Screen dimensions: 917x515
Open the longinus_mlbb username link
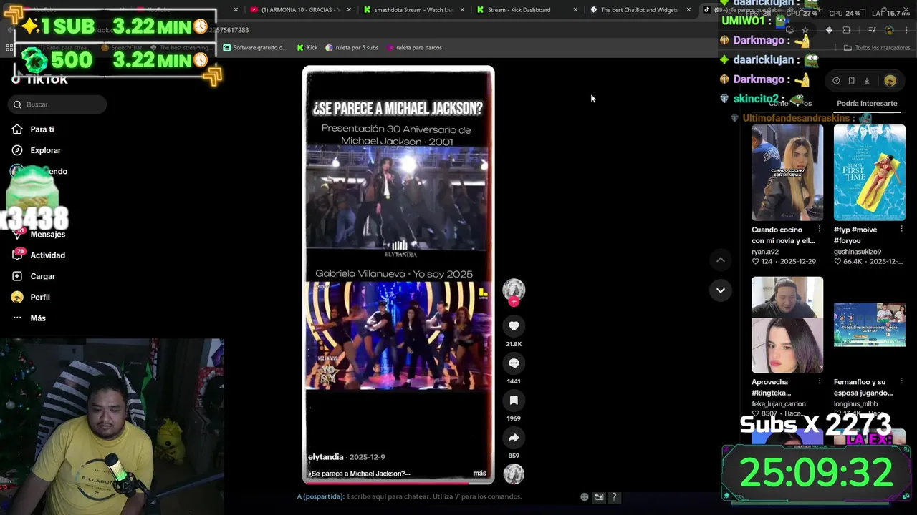(x=855, y=404)
